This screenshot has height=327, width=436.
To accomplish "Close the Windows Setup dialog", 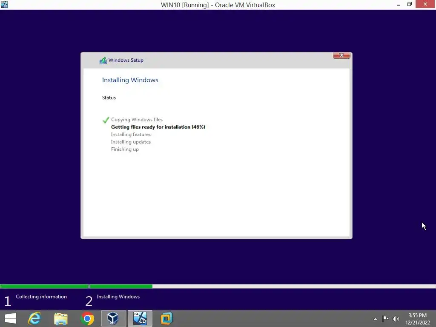I will click(341, 55).
